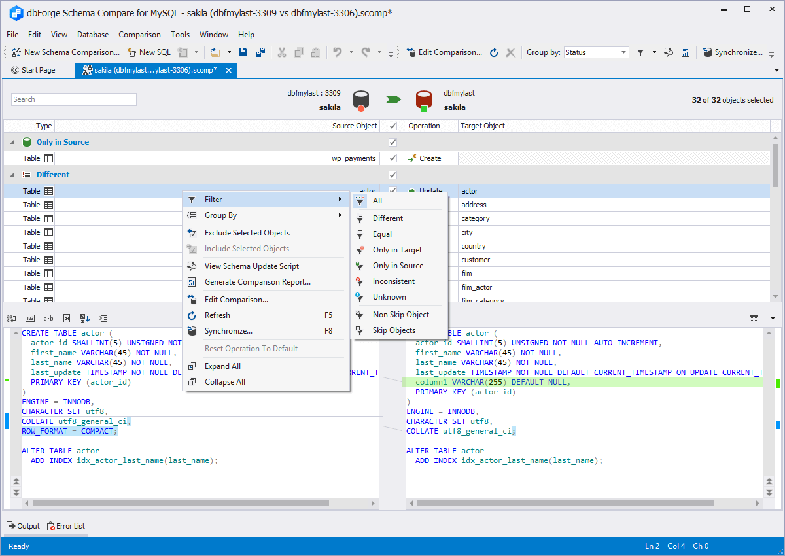Open the Error List panel

(66, 526)
